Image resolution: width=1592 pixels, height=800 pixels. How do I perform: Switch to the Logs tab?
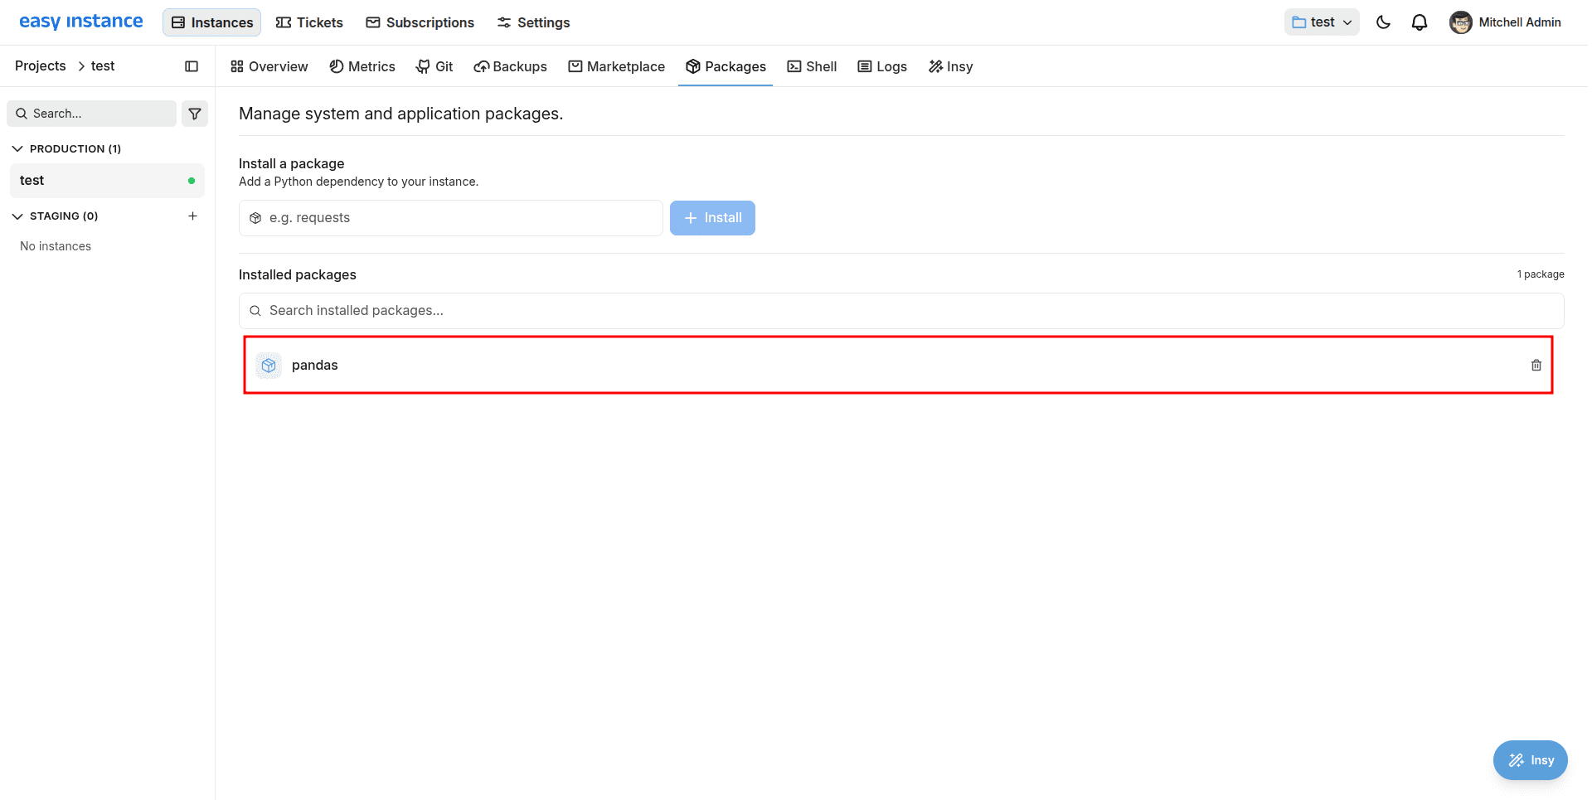[x=882, y=66]
